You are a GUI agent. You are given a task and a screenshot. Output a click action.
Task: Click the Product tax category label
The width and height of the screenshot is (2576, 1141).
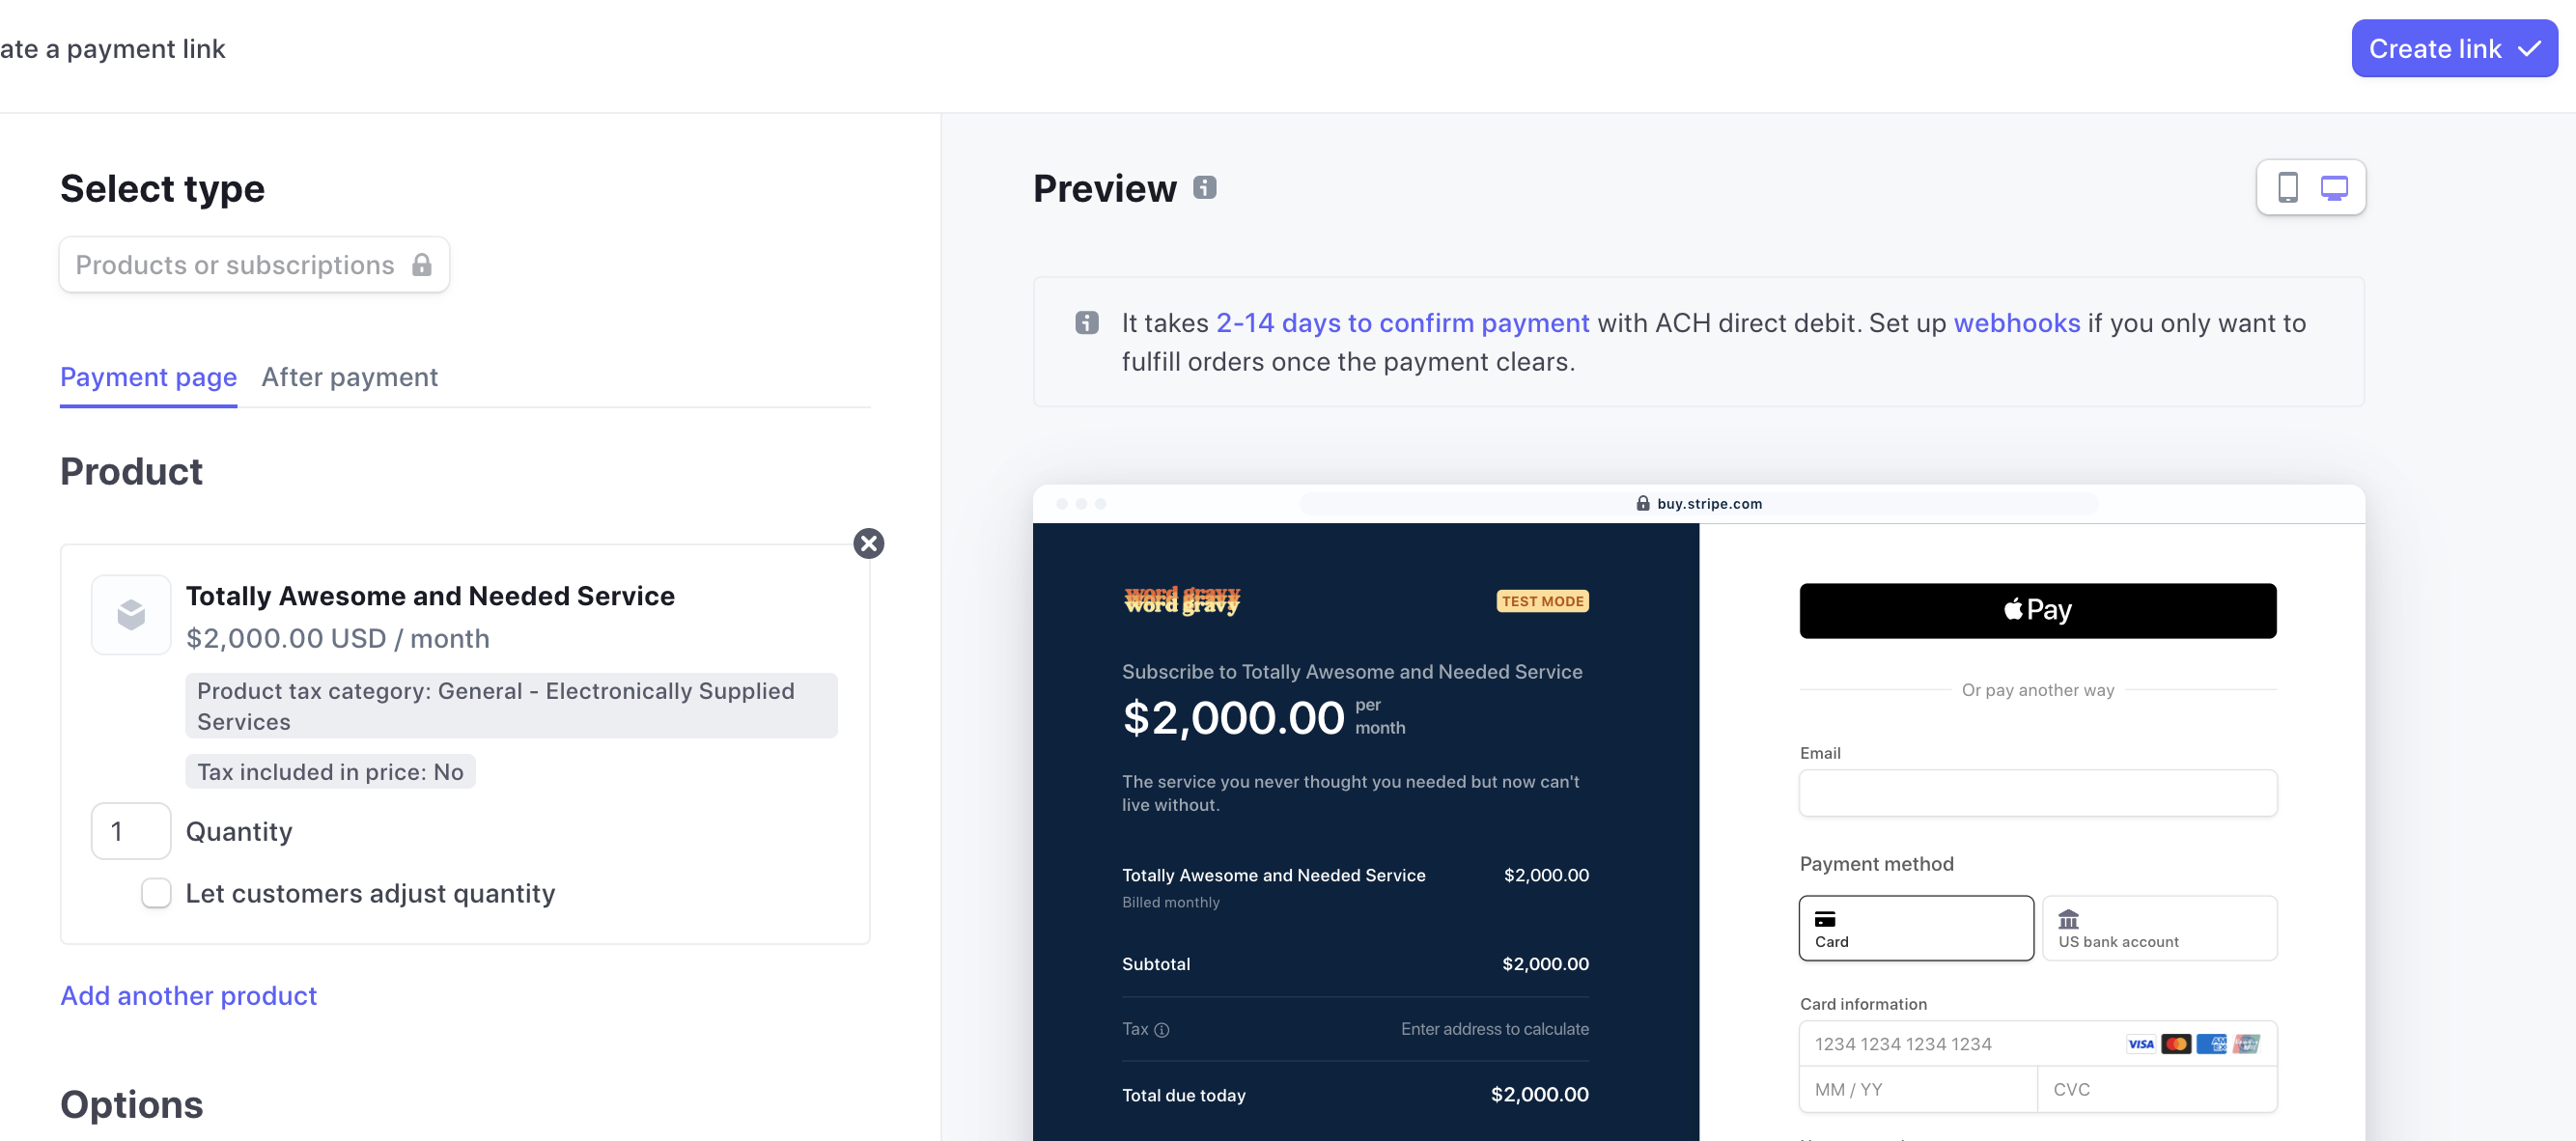511,706
